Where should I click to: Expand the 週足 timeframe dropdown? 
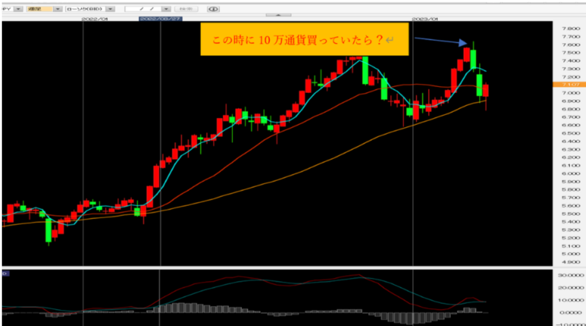tap(58, 9)
